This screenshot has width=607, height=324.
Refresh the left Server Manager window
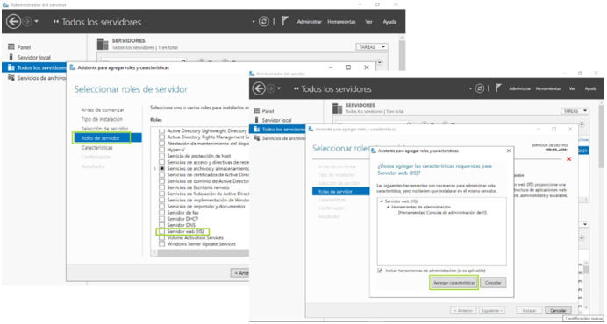[264, 22]
